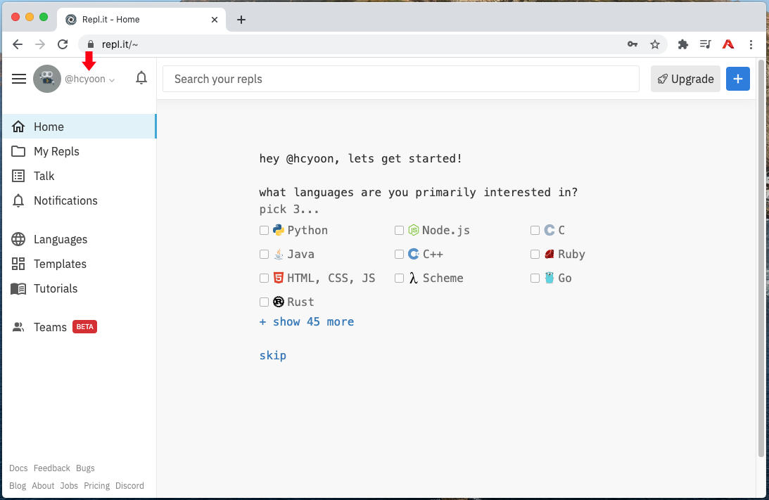
Task: Focus the Search your repls field
Action: [x=401, y=79]
